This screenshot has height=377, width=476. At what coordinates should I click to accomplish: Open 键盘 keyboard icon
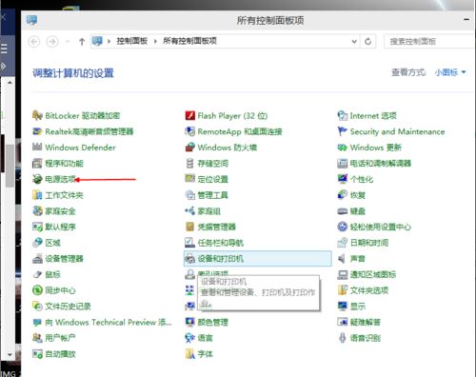tap(343, 211)
